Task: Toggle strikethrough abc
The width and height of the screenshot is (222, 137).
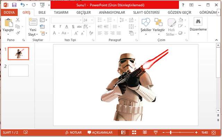Action: (x=79, y=26)
